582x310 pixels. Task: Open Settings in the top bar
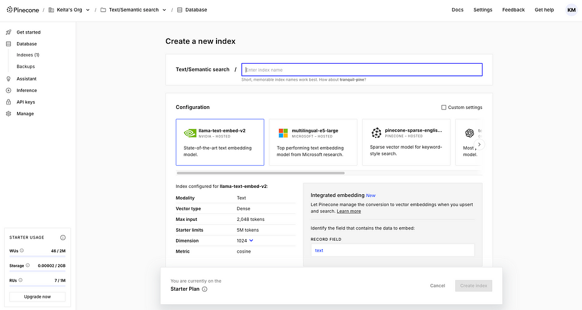[x=483, y=10]
